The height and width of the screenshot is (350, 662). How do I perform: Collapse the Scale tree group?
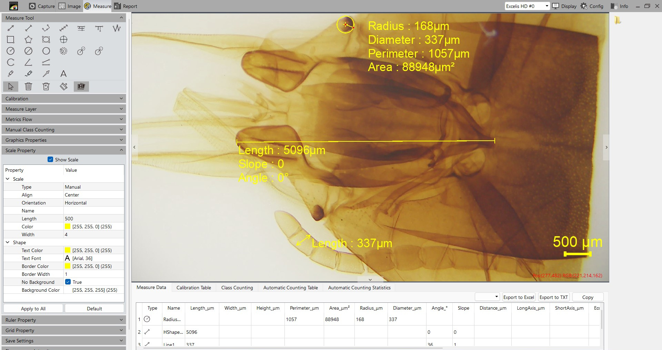pyautogui.click(x=8, y=179)
